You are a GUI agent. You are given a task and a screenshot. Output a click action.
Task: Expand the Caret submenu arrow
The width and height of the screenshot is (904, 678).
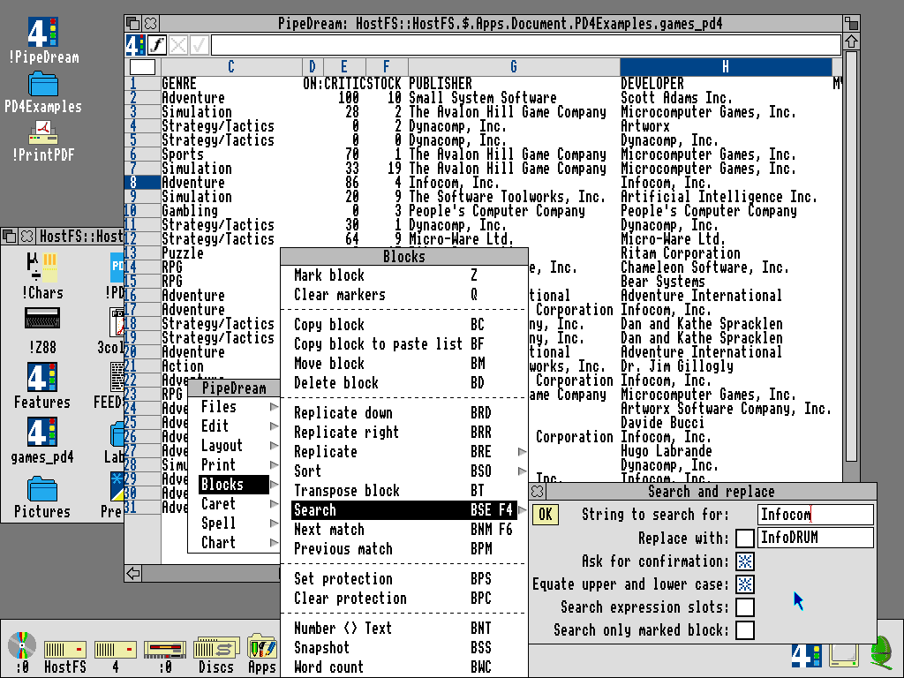point(274,504)
